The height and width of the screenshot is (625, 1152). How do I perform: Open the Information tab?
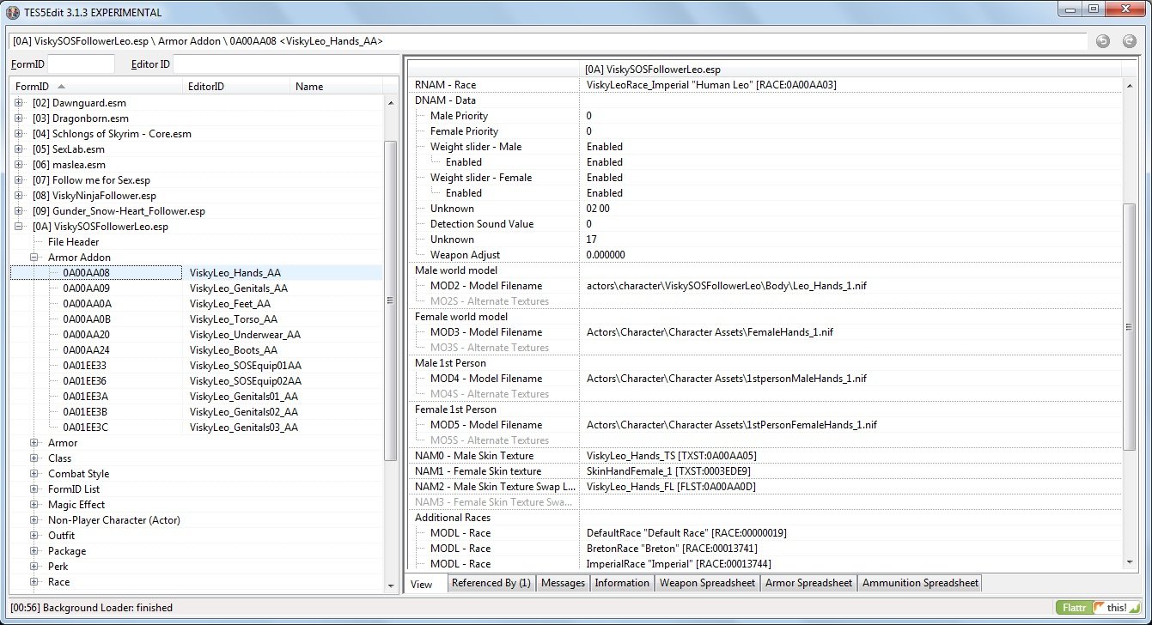(622, 583)
